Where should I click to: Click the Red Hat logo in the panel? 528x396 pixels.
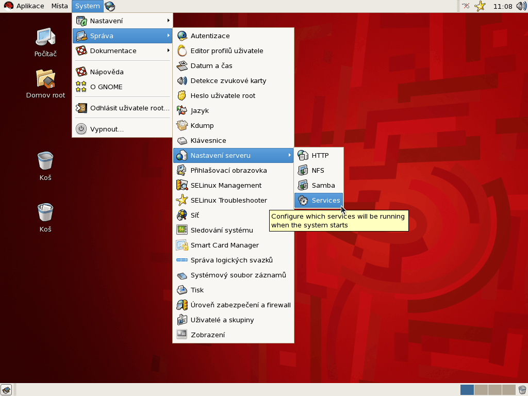8,6
